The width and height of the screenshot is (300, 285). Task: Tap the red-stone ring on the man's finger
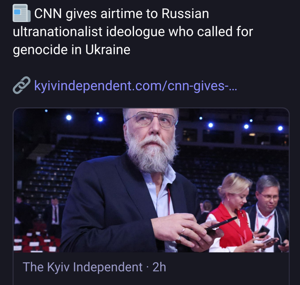[x=179, y=240]
